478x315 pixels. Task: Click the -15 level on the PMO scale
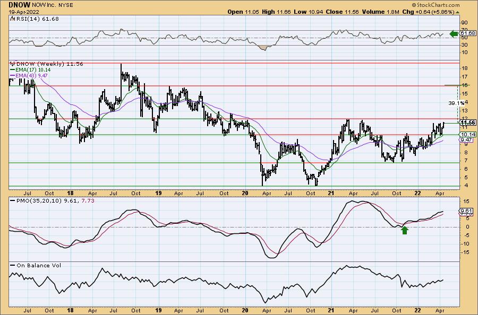coord(465,252)
